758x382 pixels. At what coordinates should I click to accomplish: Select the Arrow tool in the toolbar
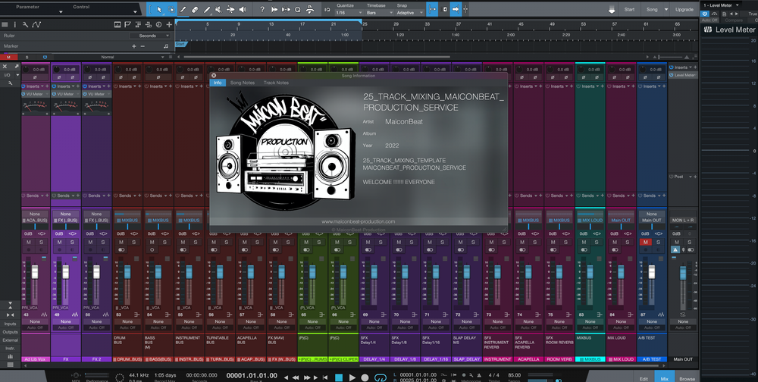[x=161, y=9]
